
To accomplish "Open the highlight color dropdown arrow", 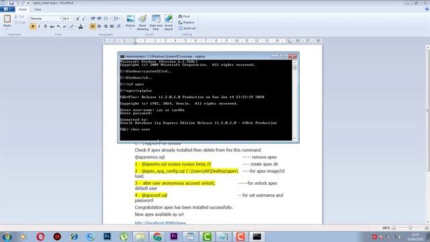I will (76, 26).
